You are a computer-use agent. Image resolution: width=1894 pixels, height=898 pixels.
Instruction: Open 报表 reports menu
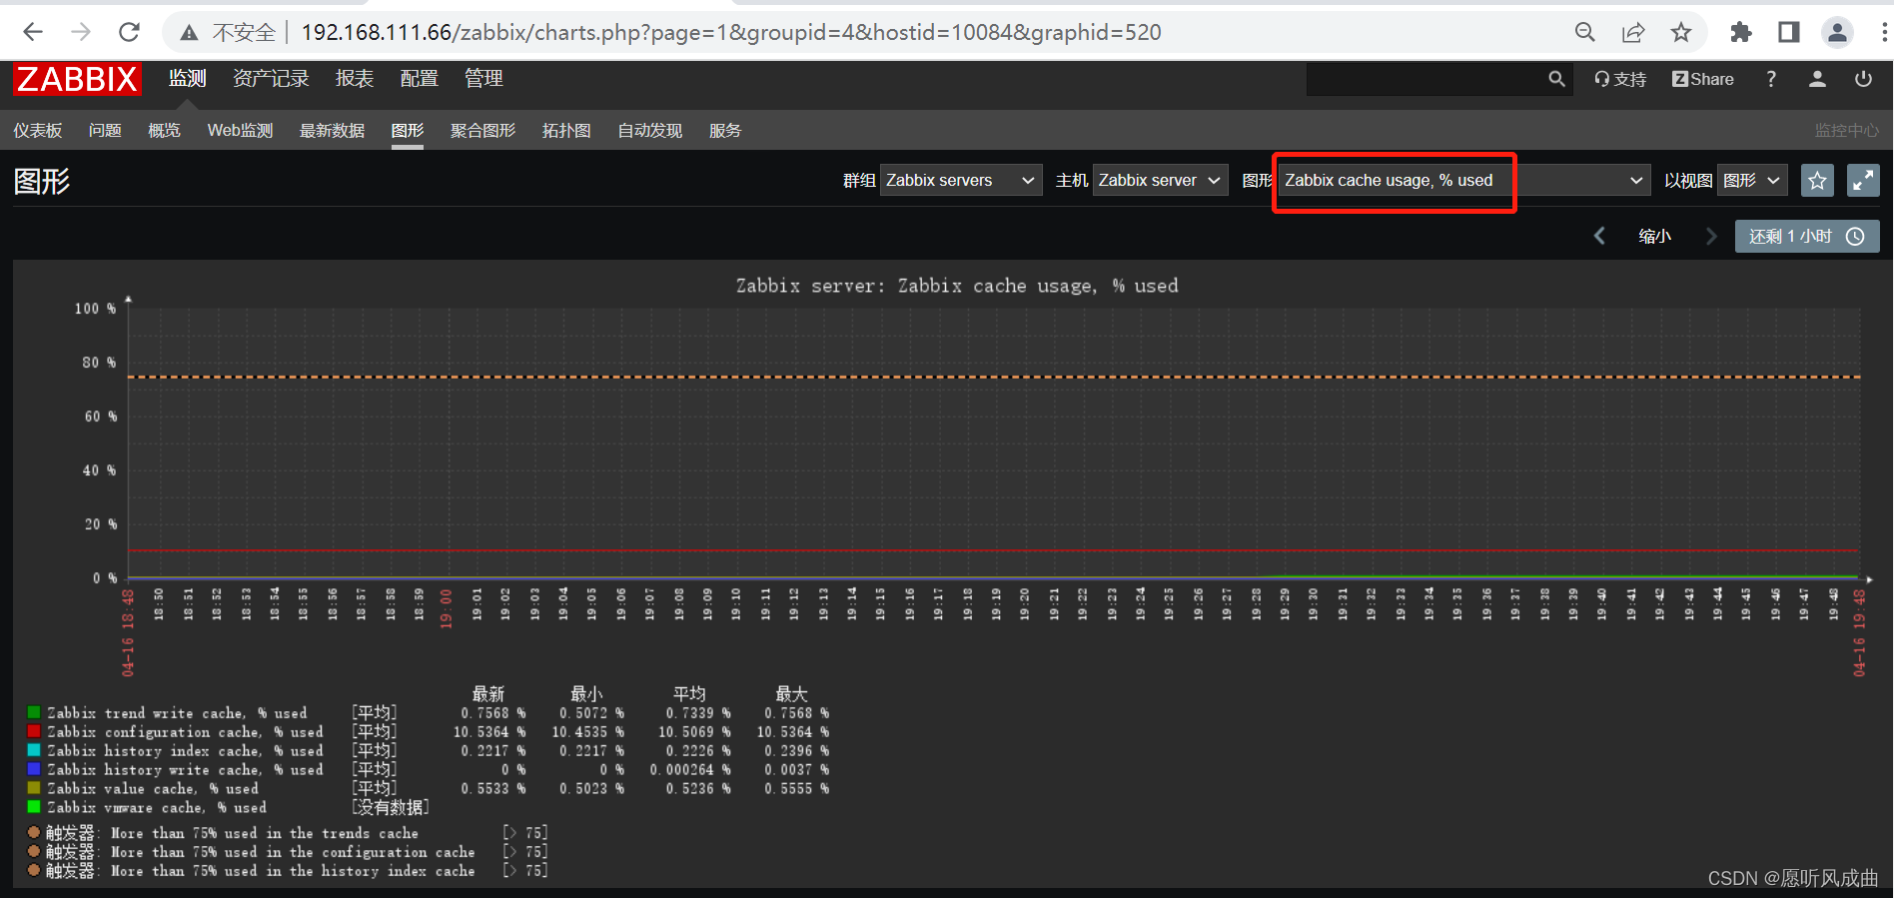click(x=355, y=78)
